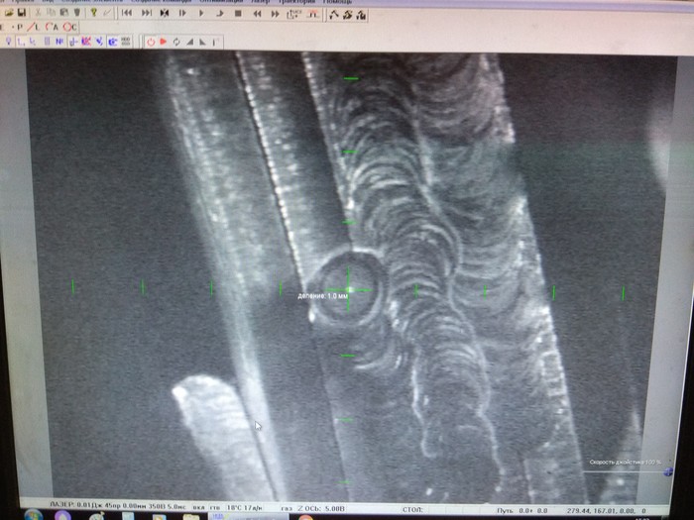Click the green crosshair center in camera view
694x520 pixels.
(348, 289)
